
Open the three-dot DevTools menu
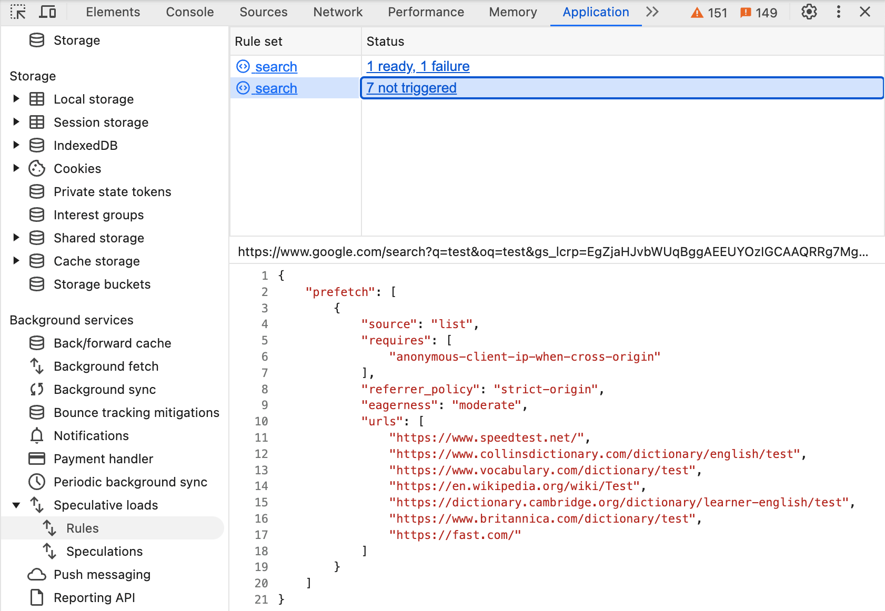coord(838,12)
